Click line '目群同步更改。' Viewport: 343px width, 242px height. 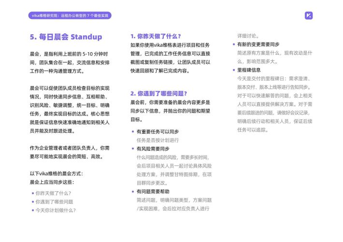point(152,183)
